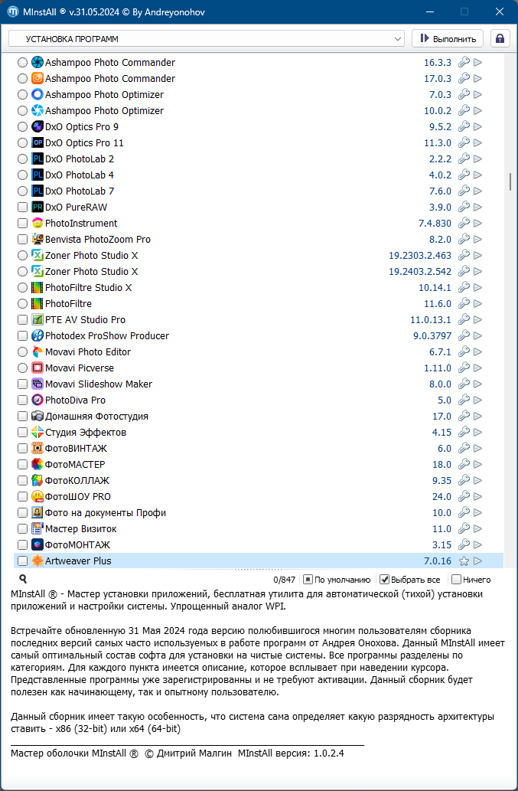Image resolution: width=518 pixels, height=791 pixels.
Task: Toggle Ничего checkbox
Action: tap(456, 580)
